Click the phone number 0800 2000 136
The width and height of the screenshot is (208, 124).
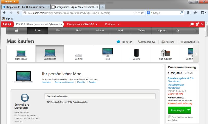(148, 42)
